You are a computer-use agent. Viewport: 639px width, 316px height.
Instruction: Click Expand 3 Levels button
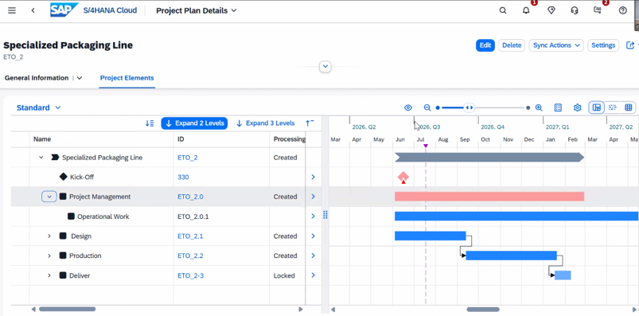pyautogui.click(x=265, y=123)
